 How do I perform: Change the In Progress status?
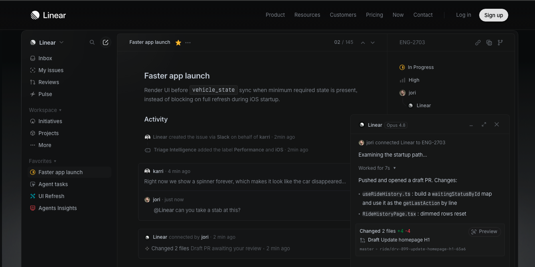[417, 67]
